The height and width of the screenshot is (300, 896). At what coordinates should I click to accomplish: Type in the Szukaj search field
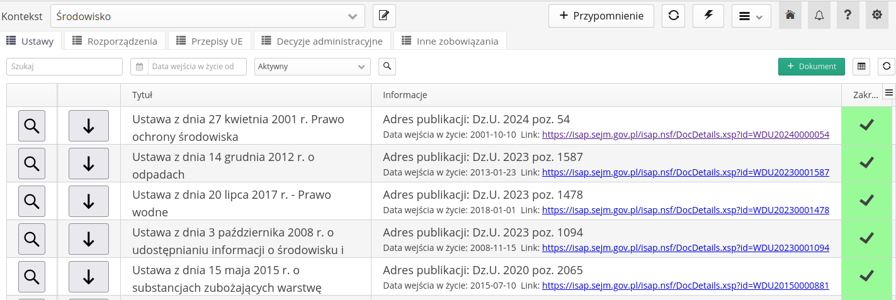click(x=65, y=67)
